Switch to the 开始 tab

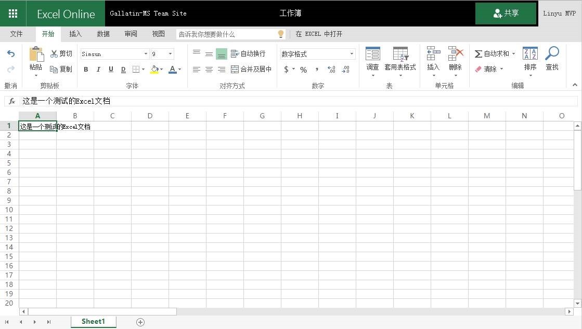click(x=48, y=34)
